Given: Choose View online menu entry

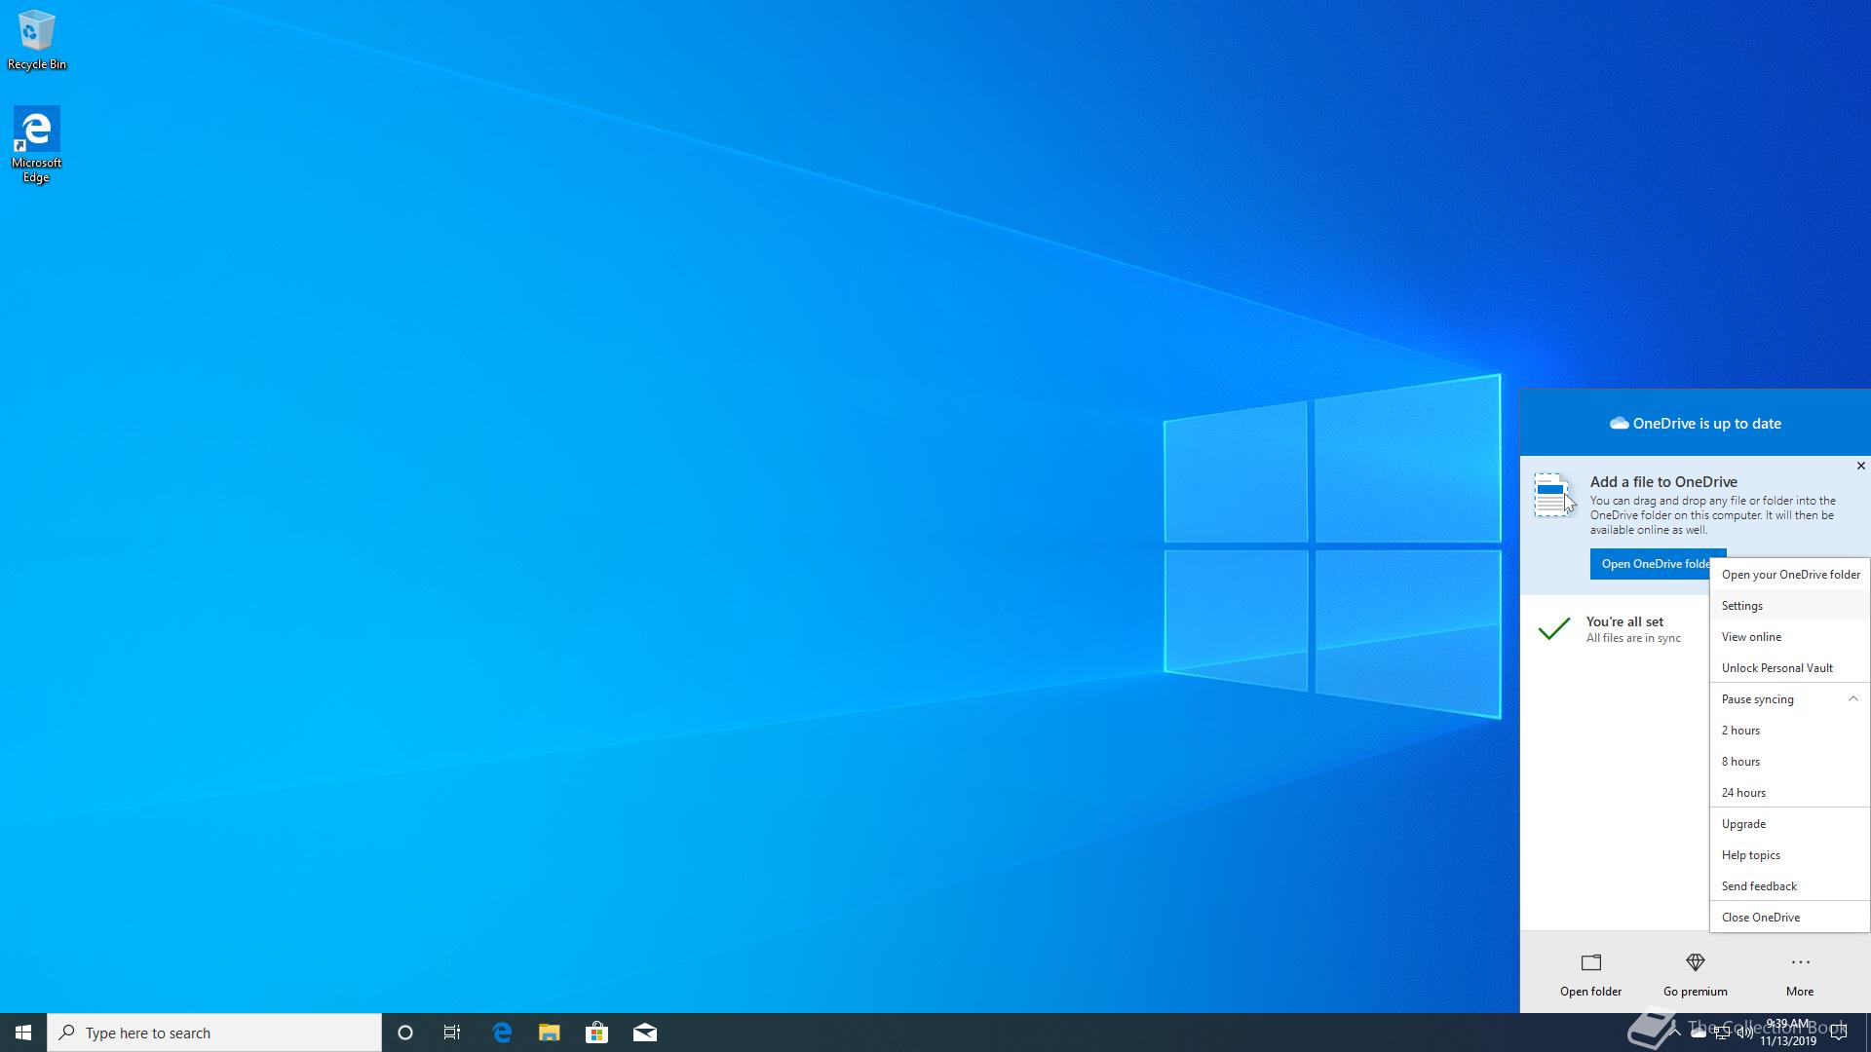Looking at the screenshot, I should [1751, 637].
